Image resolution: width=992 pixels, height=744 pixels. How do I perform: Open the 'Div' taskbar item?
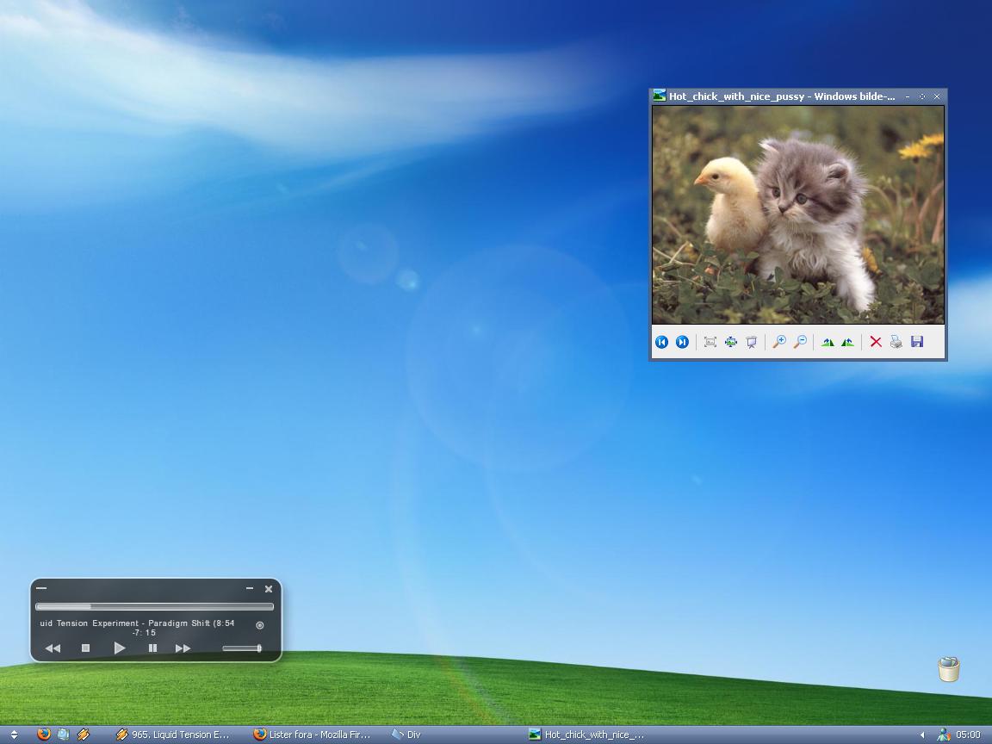coord(406,735)
